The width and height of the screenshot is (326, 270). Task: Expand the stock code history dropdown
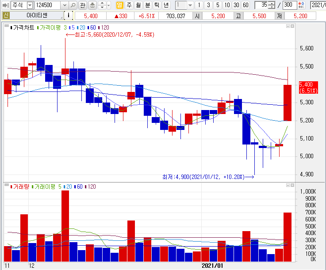(65, 5)
